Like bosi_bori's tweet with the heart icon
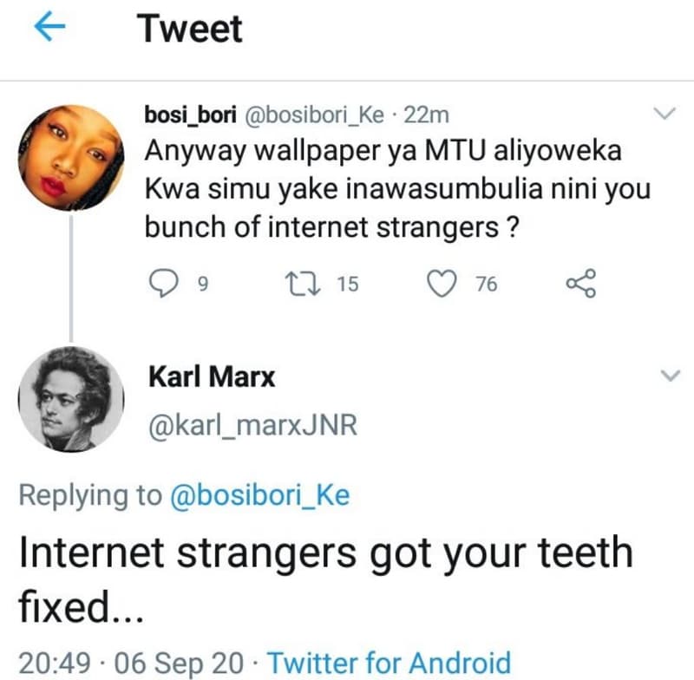Screen dimensions: 694x680 tap(446, 284)
